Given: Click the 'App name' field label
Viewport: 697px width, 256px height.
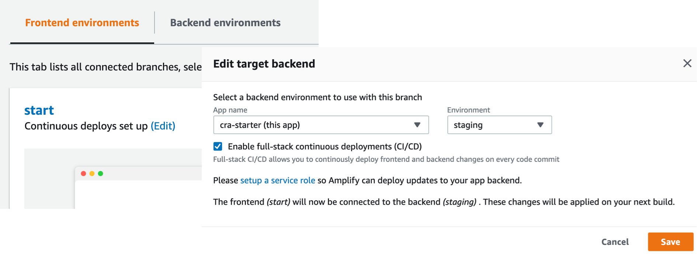Looking at the screenshot, I should 230,110.
